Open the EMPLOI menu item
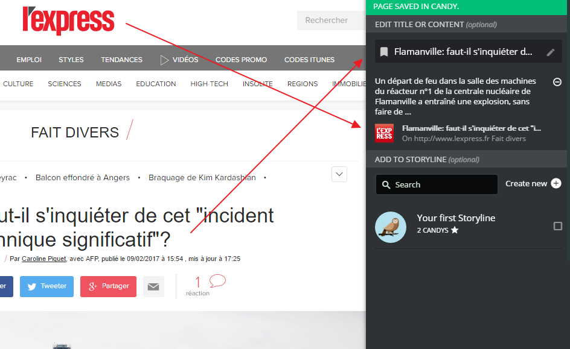 pyautogui.click(x=29, y=60)
